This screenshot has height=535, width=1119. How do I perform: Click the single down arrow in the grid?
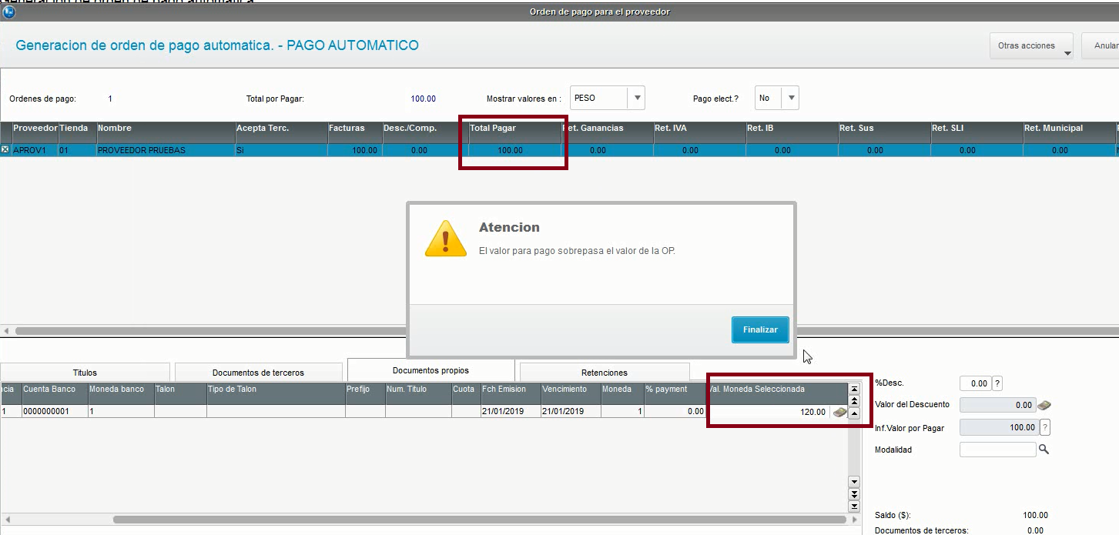854,482
